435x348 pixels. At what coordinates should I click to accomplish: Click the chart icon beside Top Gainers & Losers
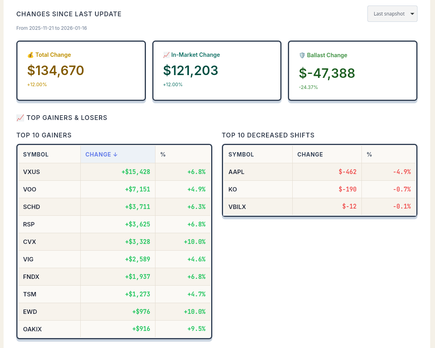click(20, 118)
